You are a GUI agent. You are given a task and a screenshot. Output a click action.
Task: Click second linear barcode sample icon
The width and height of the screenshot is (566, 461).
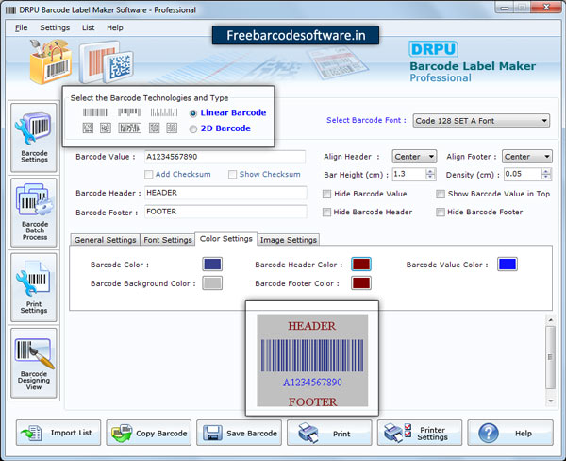point(129,112)
